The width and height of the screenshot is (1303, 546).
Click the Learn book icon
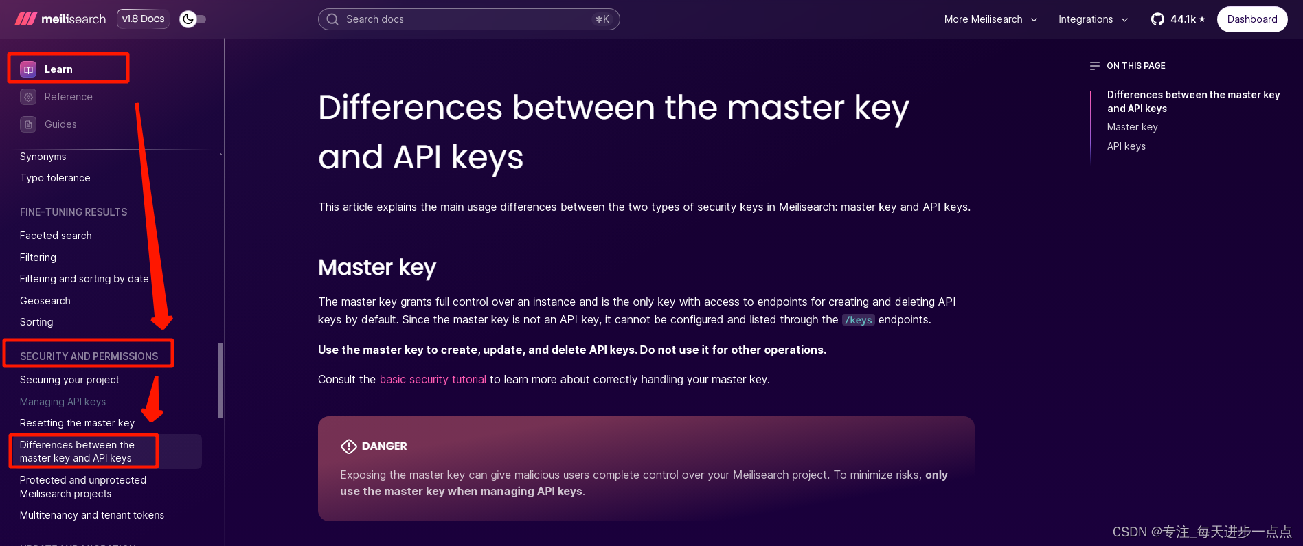28,69
